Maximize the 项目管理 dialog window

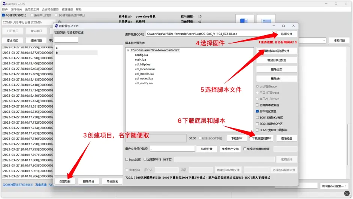pos(283,26)
